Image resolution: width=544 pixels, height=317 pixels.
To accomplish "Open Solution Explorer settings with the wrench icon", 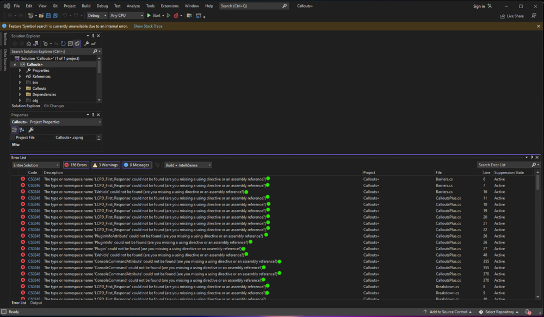I will click(x=86, y=43).
